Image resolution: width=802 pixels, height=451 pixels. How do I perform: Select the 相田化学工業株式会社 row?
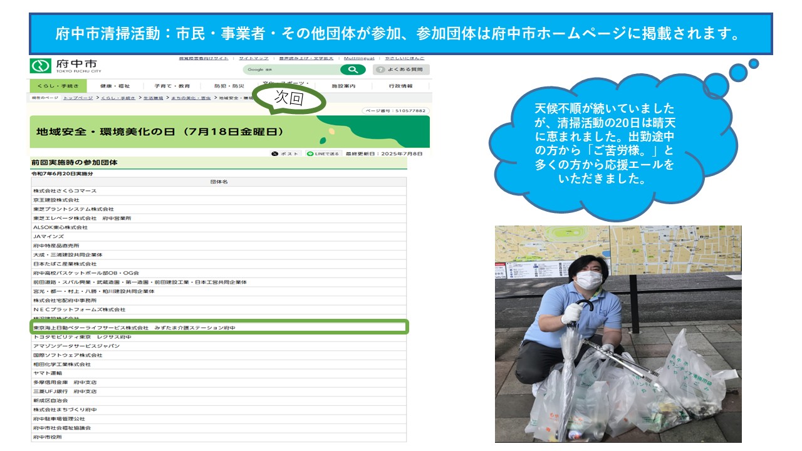(219, 364)
